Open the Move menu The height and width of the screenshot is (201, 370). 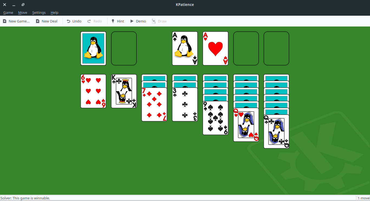23,12
